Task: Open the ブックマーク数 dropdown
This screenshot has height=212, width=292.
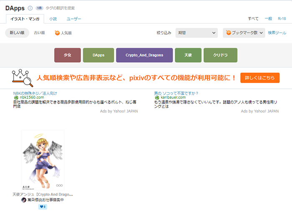Action: [244, 33]
